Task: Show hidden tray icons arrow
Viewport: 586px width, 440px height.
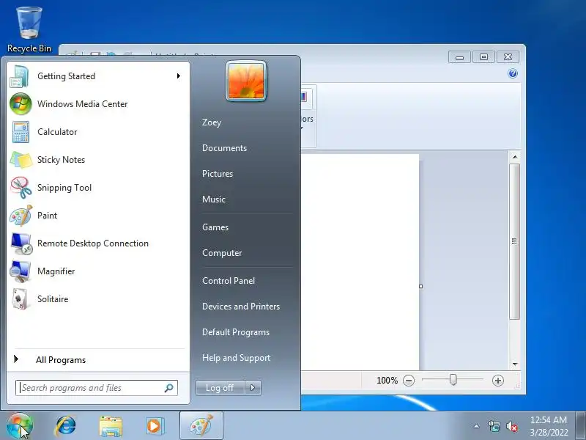Action: (477, 426)
